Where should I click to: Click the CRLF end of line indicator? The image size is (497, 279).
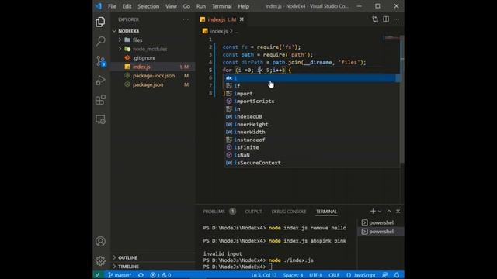coord(334,275)
